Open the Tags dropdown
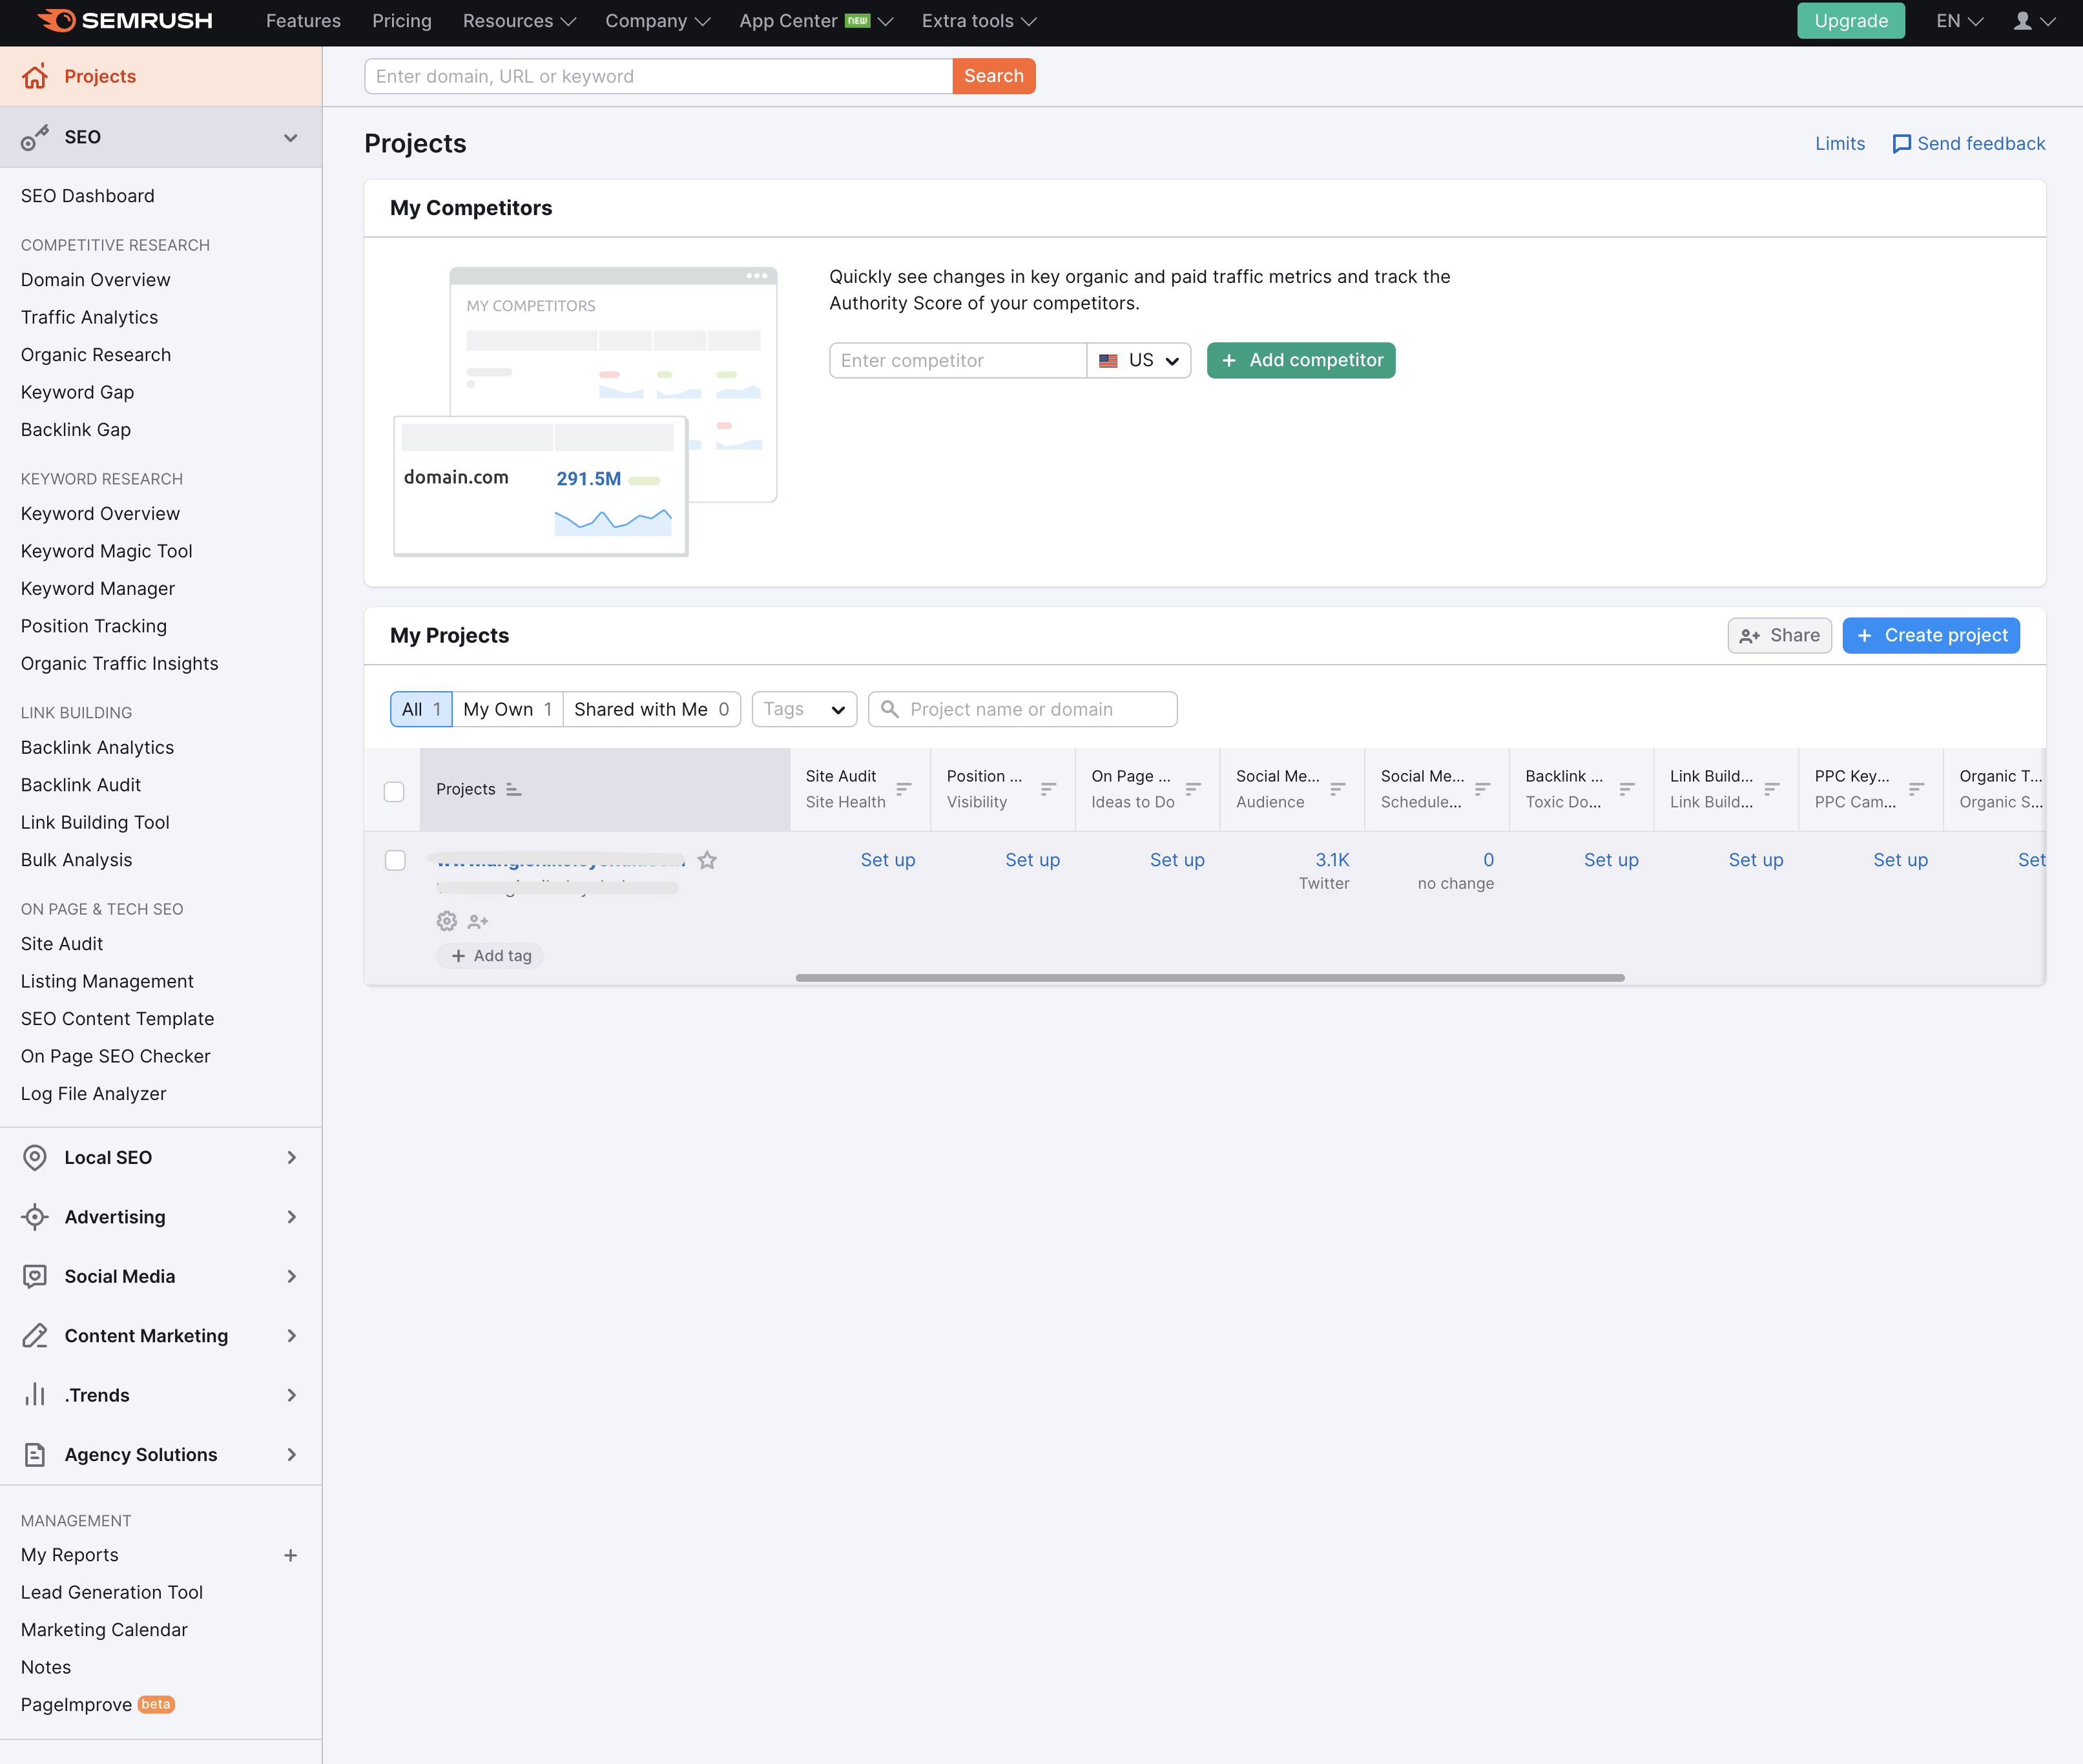This screenshot has width=2083, height=1764. click(x=803, y=709)
